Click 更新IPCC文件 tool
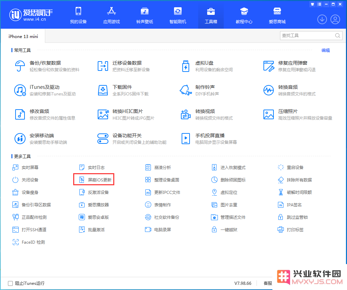Screen dimensions: 347x290 click(163, 192)
